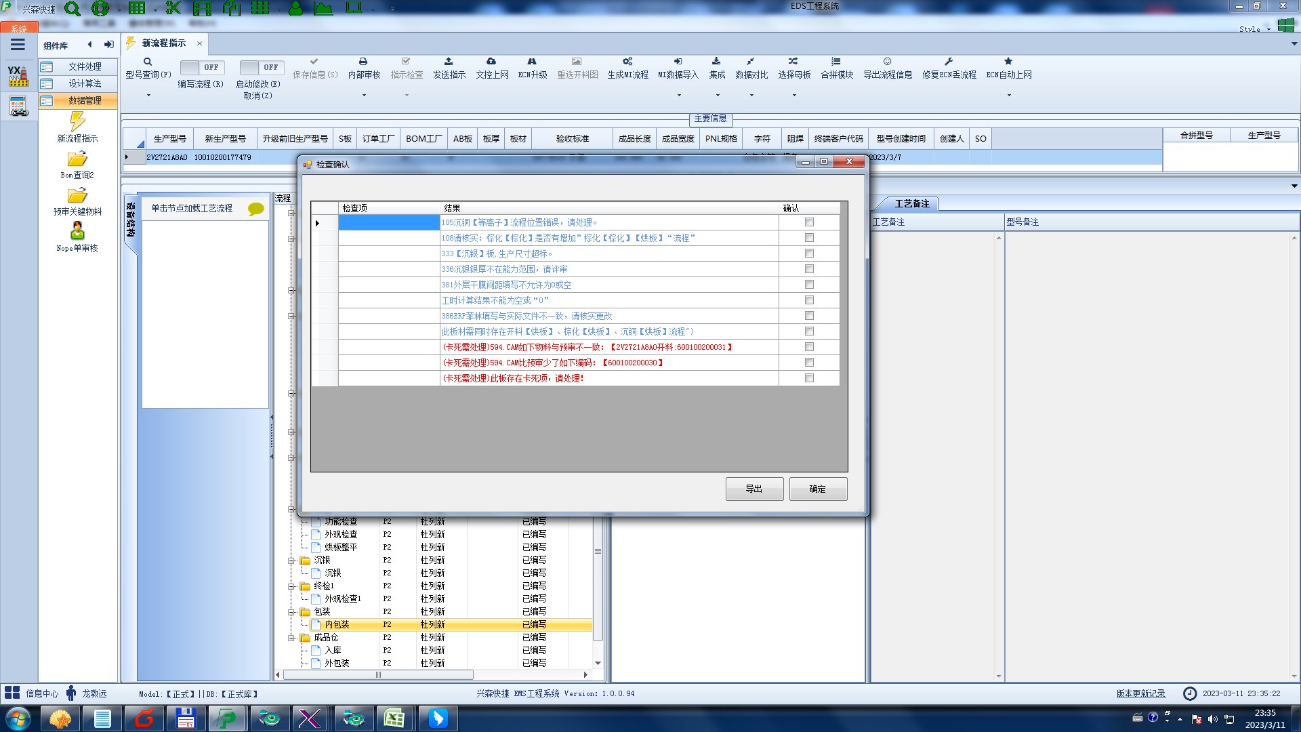The image size is (1301, 732).
Task: Click the hamburger menu icon
Action: coord(18,45)
